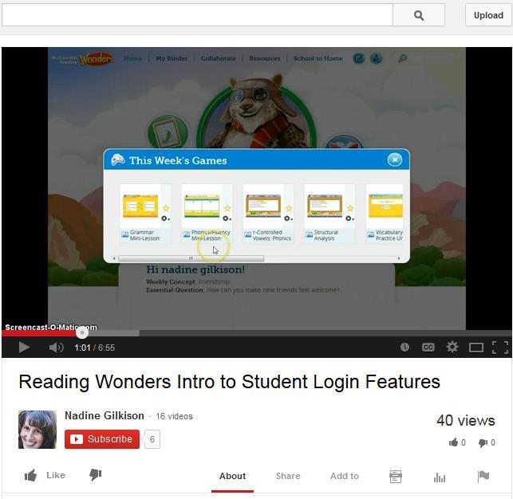The height and width of the screenshot is (499, 513).
Task: Open gear options on Grammar Mini-Lesson card
Action: [x=165, y=218]
